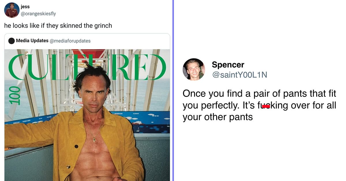346x181 pixels.
Task: Visit the @saintY00L1N handle
Action: 240,75
